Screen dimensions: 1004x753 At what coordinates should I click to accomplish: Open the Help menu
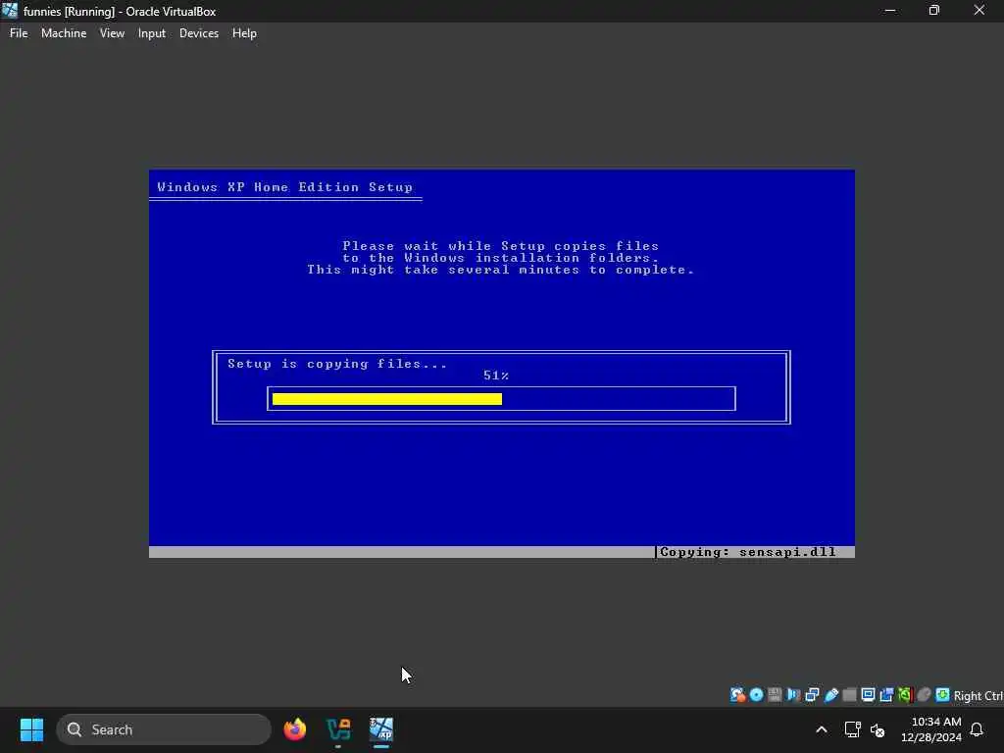tap(244, 33)
